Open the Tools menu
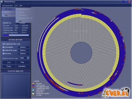132x99 pixels. [x=16, y=6]
